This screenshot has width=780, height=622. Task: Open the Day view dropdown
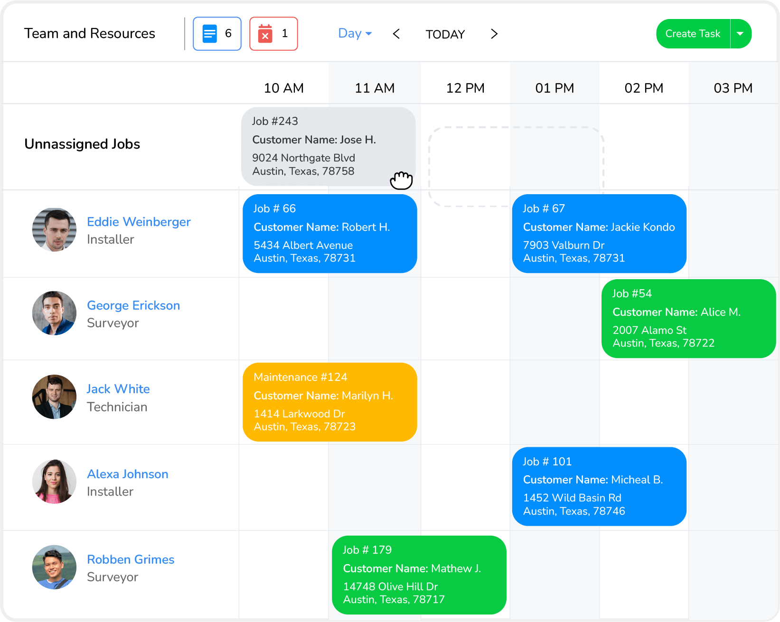[355, 34]
